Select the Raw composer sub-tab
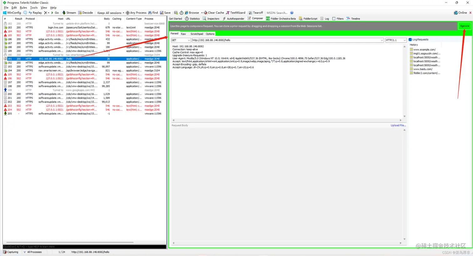Viewport: 473px width, 256px height. (x=183, y=34)
